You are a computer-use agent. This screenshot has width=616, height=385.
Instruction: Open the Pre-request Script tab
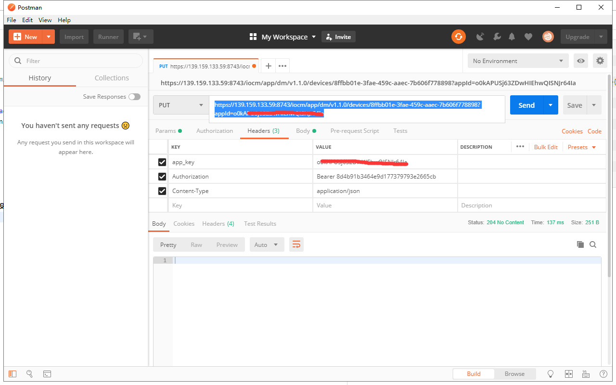[355, 131]
